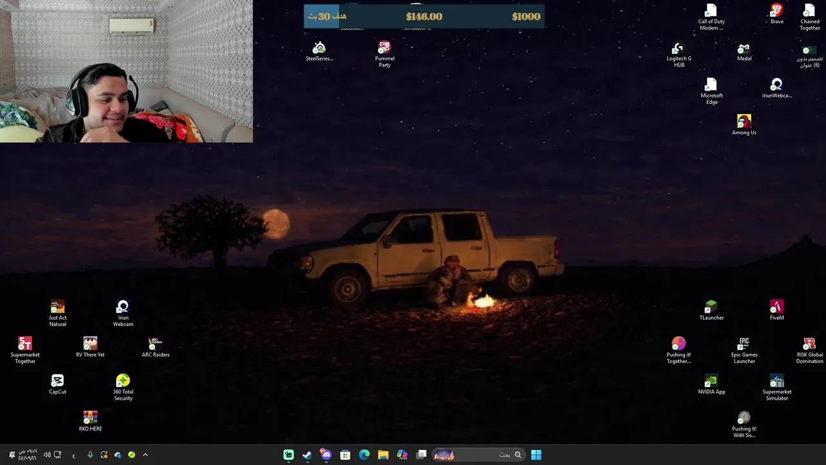Open the notification bell in the tray
The height and width of the screenshot is (465, 826).
pyautogui.click(x=12, y=455)
